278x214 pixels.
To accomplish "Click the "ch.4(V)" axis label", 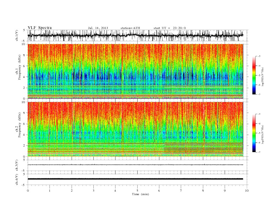I will click(17, 179).
